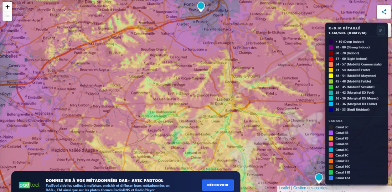Click the Fervaques map label
Viewport: 392px width, 192px height.
click(255, 174)
